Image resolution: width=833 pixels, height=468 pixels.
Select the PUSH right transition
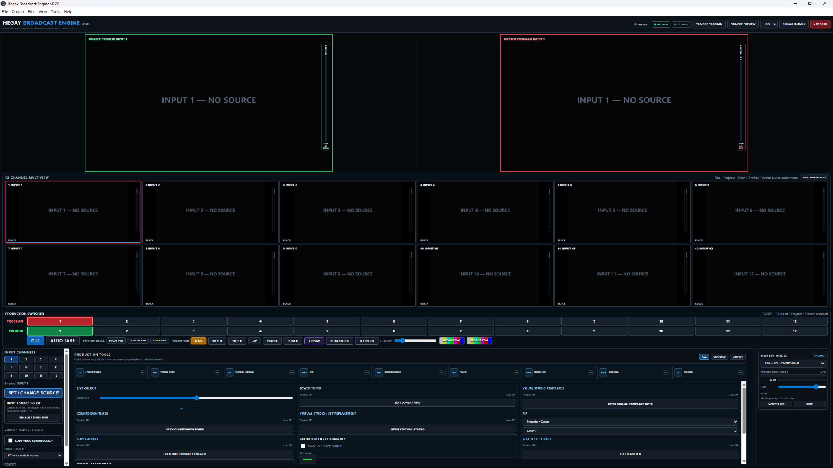293,341
